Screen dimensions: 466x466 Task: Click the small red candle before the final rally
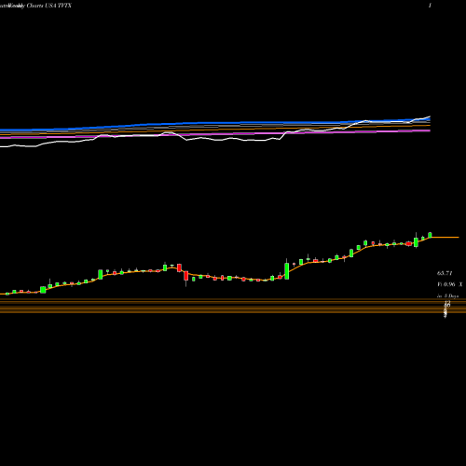409,243
